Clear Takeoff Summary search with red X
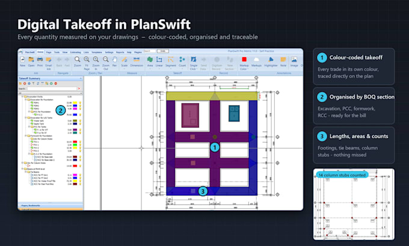This screenshot has height=246, width=409. (x=79, y=88)
